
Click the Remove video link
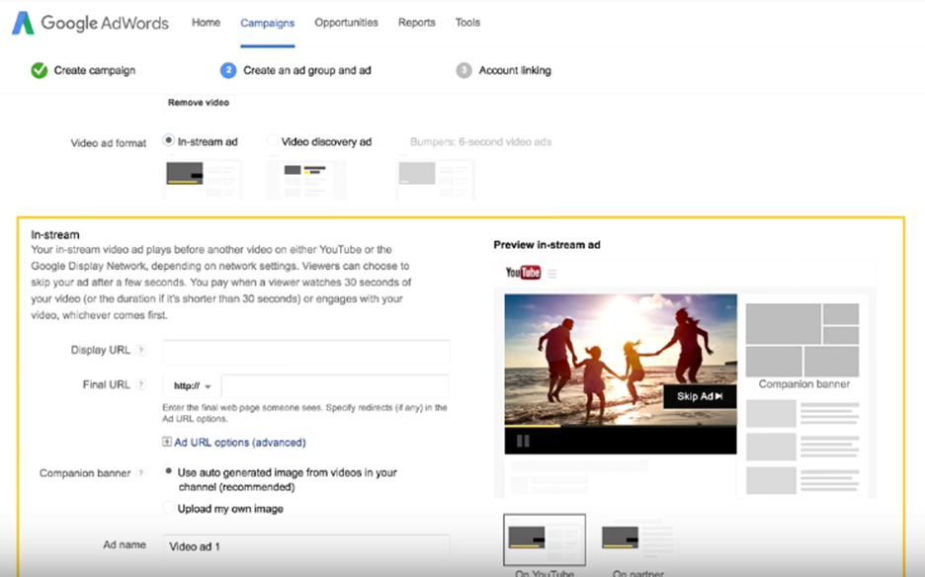point(199,102)
